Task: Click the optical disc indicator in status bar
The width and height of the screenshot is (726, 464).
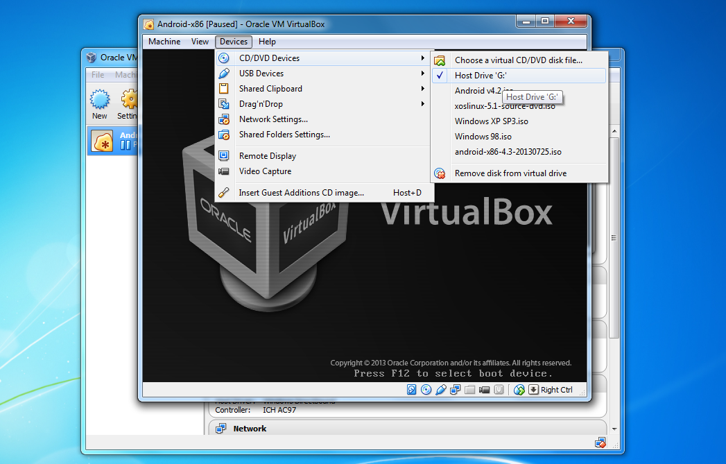Action: pos(426,390)
